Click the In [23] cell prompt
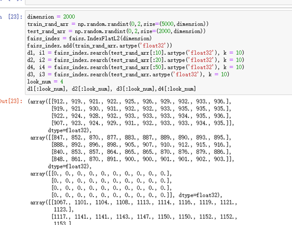Viewport: 292px width, 225px height. (x=11, y=17)
